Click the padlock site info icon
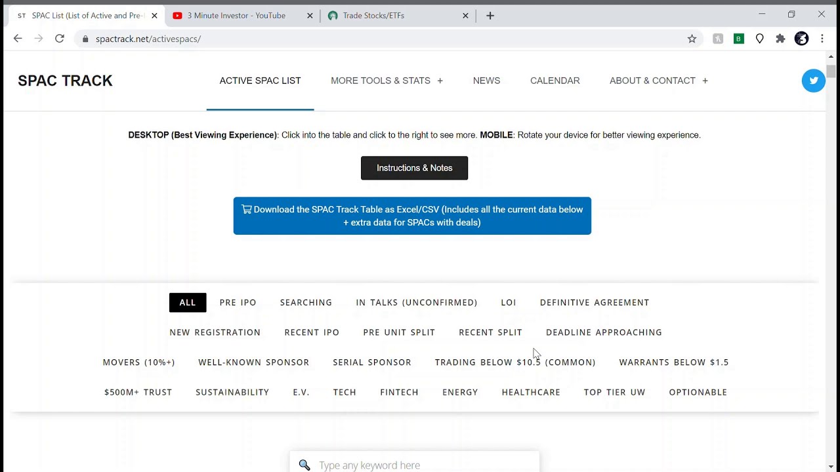 [85, 39]
